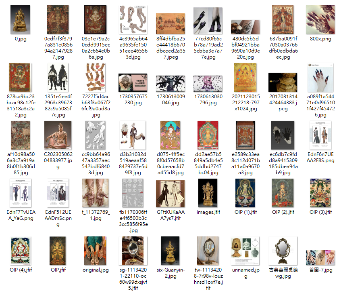Image resolution: width=339 pixels, height=293 pixels.
Task: Select the OIP (2).jfif thumbnail
Action: pos(283,193)
